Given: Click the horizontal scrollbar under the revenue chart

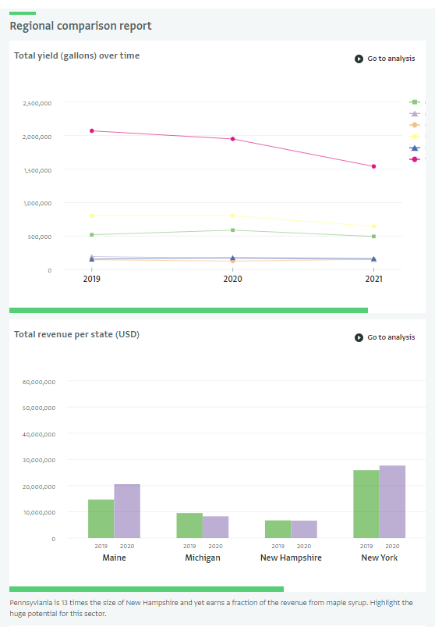Looking at the screenshot, I should coord(147,589).
